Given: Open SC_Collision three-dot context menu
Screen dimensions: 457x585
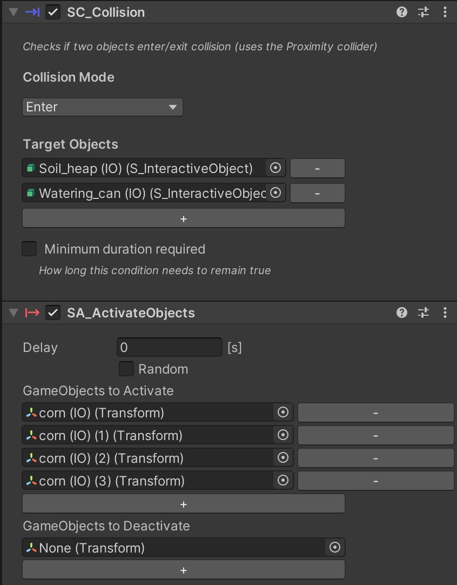Looking at the screenshot, I should pyautogui.click(x=445, y=12).
